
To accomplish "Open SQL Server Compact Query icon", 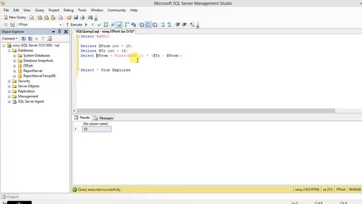I will tap(61, 18).
